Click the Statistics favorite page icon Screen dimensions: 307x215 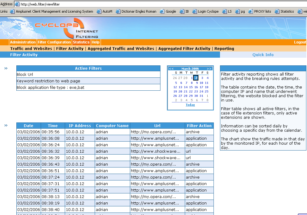click(277, 11)
